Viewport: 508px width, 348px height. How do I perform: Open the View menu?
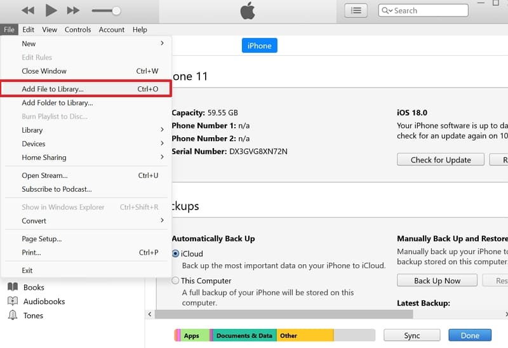pos(50,29)
